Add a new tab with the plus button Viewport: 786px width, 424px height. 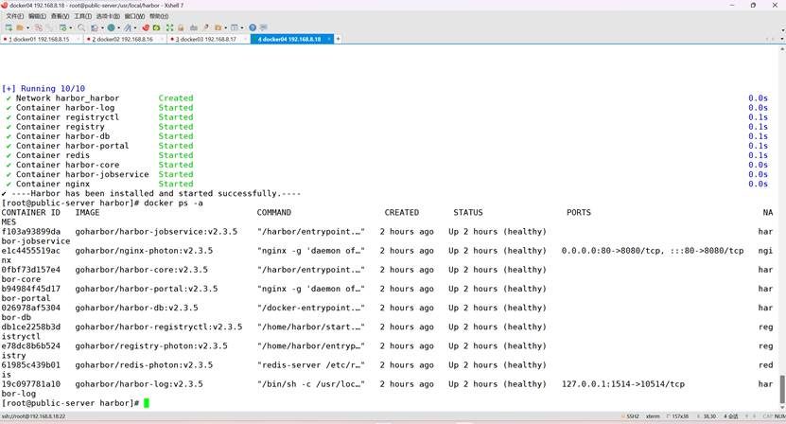[x=338, y=39]
